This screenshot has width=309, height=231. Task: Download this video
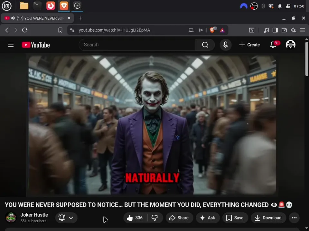coord(268,218)
